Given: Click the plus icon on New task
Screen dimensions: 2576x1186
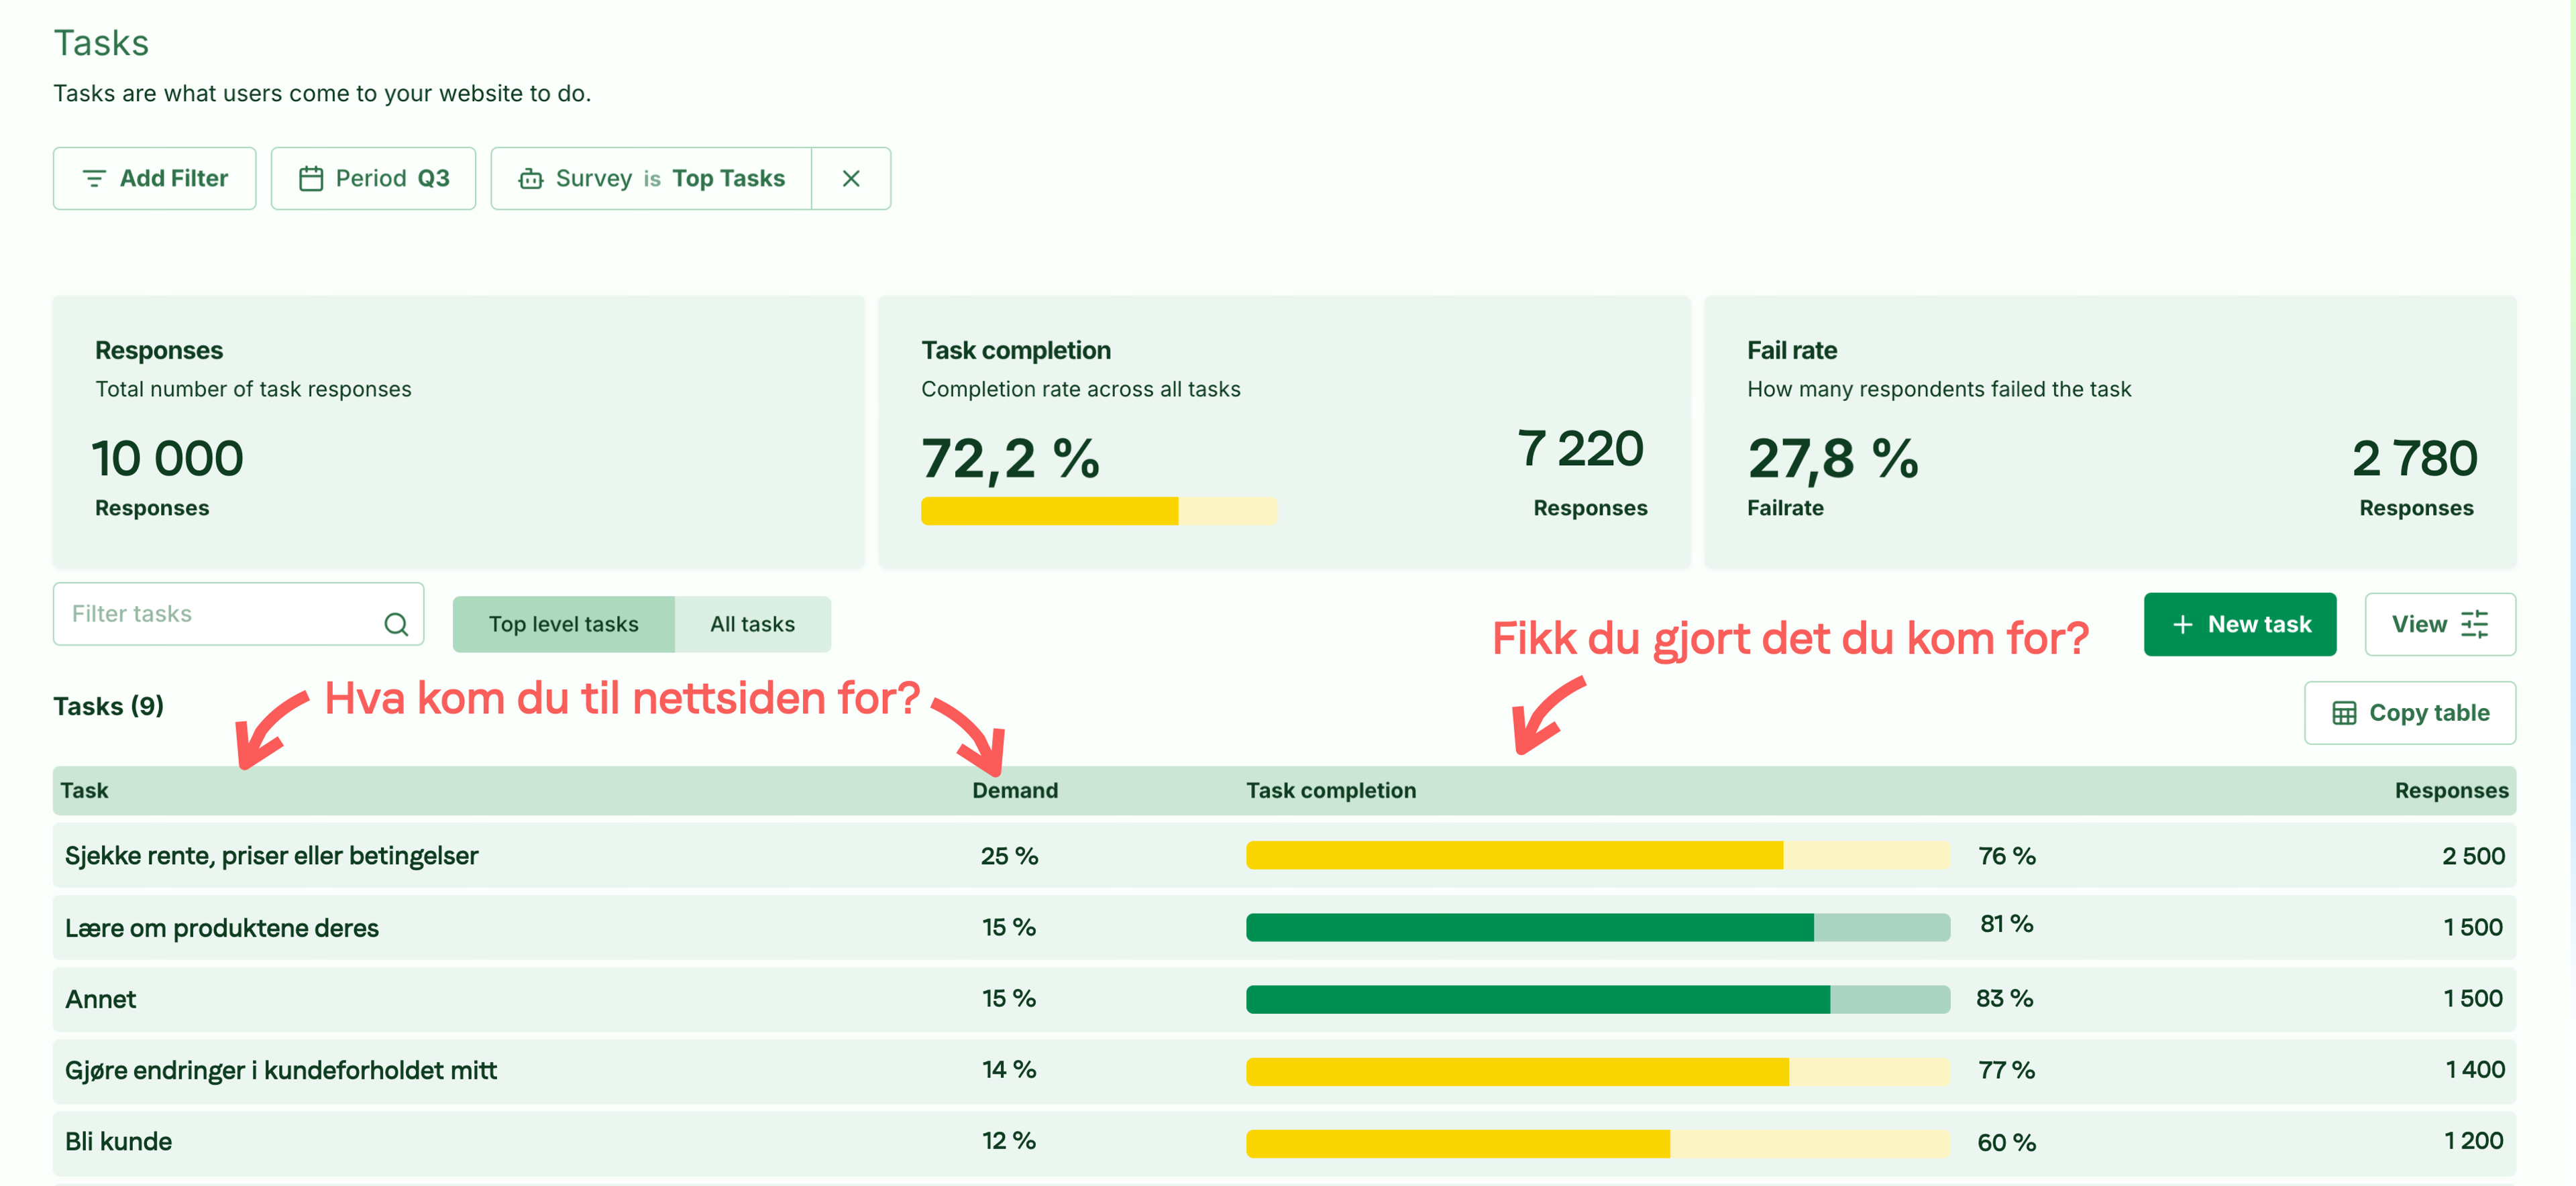Looking at the screenshot, I should [x=2182, y=624].
